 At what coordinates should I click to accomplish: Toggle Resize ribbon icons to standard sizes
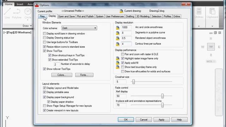(x=44, y=47)
